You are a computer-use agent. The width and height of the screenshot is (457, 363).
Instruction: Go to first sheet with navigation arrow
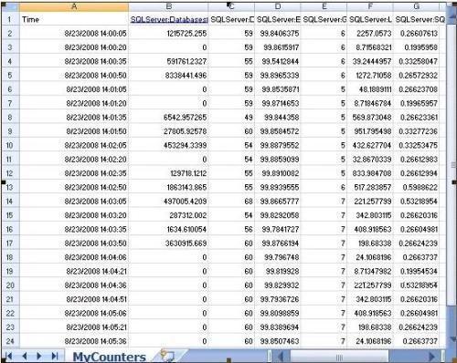pos(9,356)
